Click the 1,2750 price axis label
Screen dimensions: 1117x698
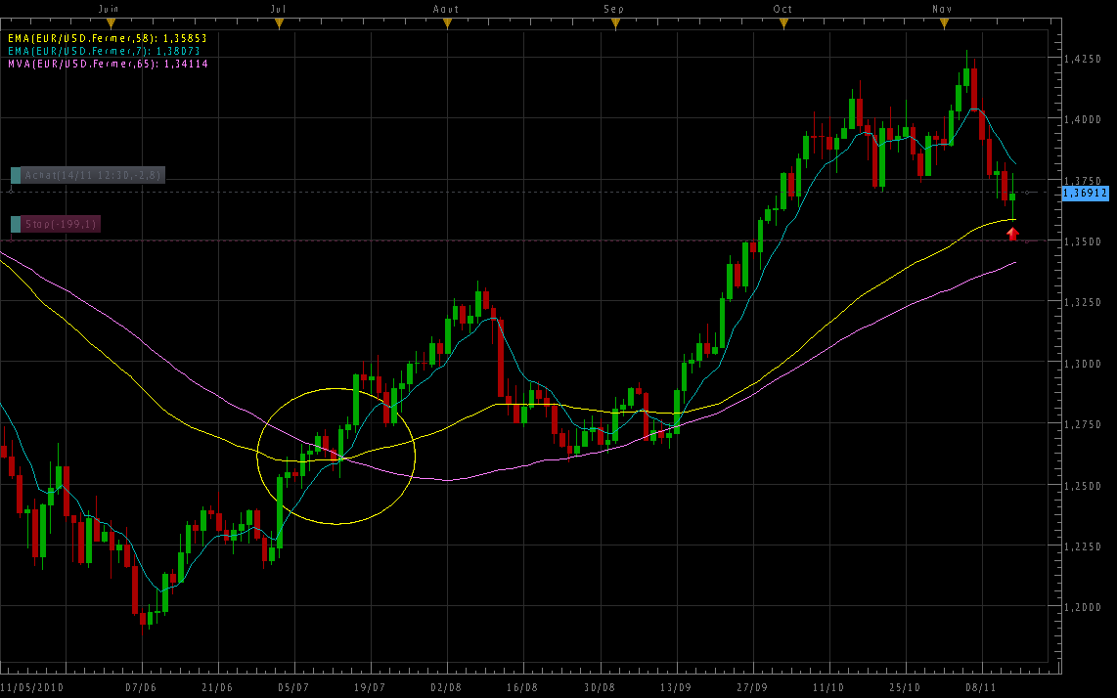[1083, 425]
